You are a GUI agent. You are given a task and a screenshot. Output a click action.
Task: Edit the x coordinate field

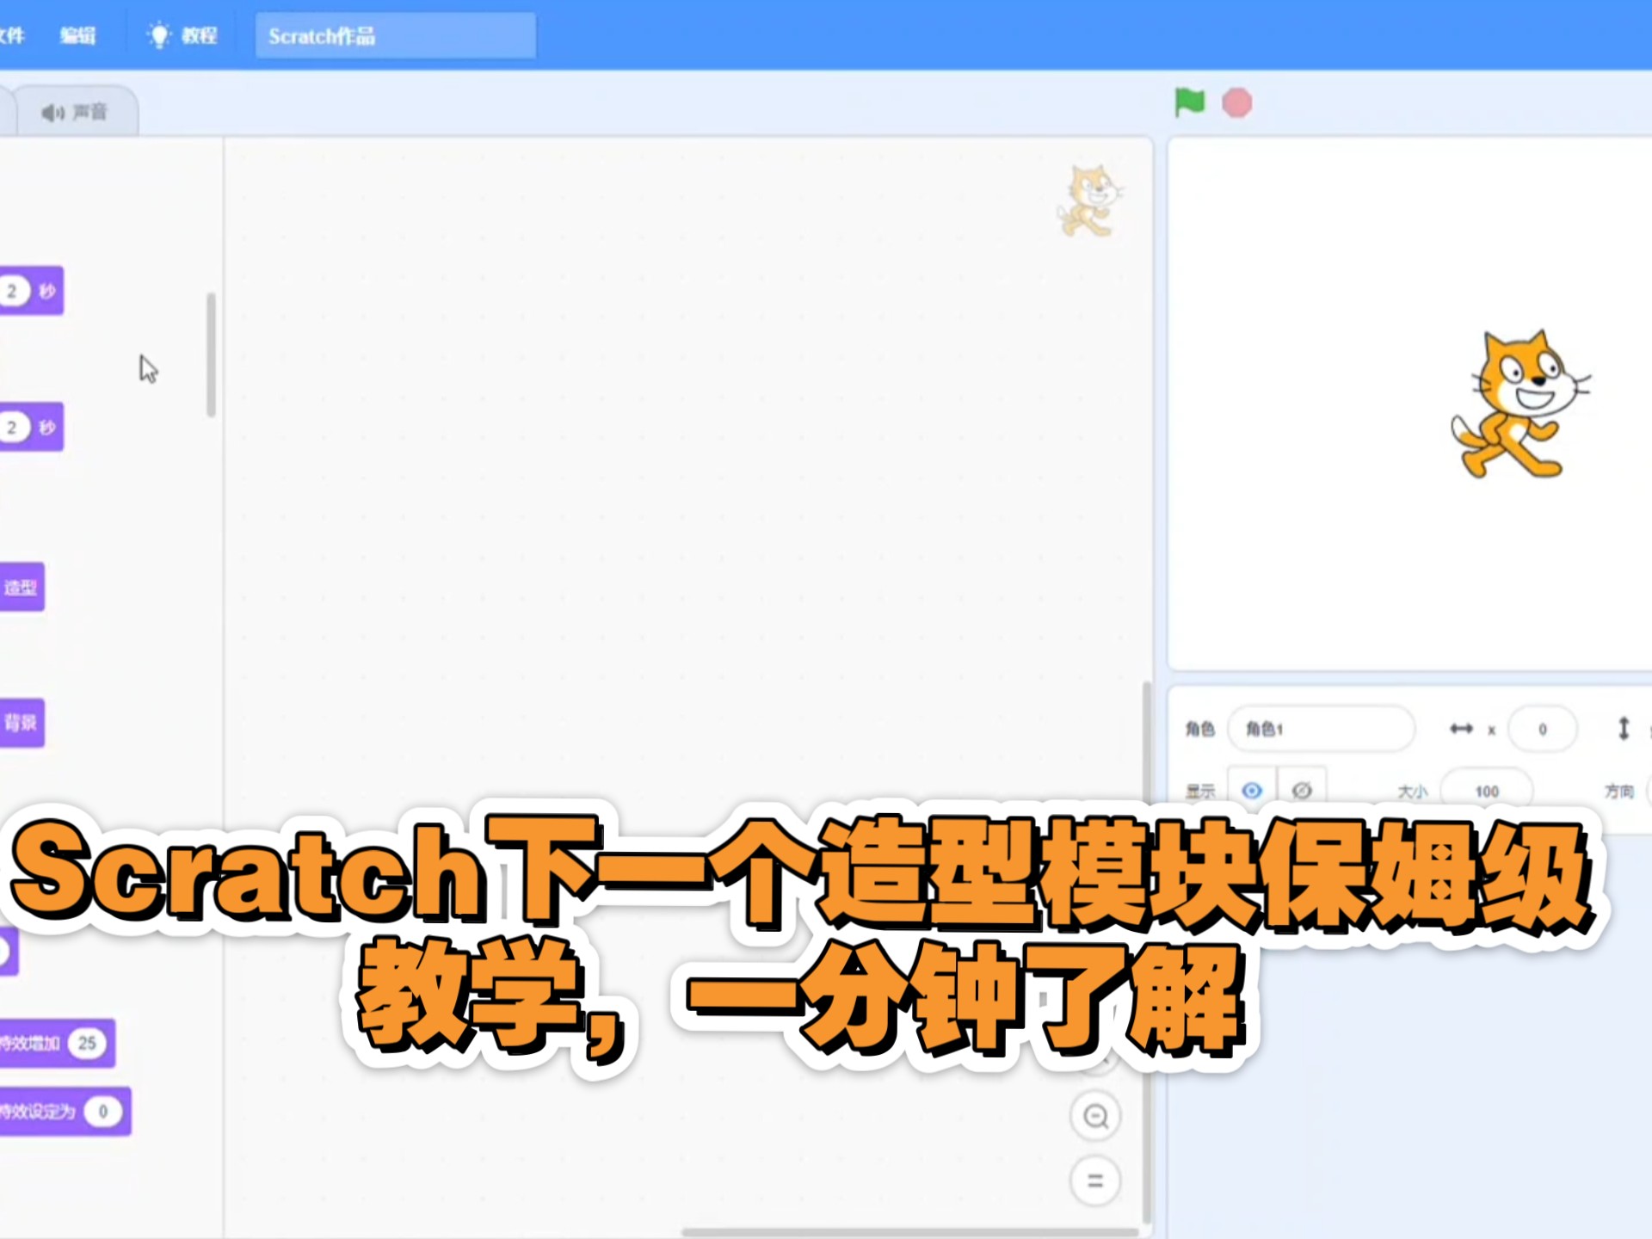1542,729
